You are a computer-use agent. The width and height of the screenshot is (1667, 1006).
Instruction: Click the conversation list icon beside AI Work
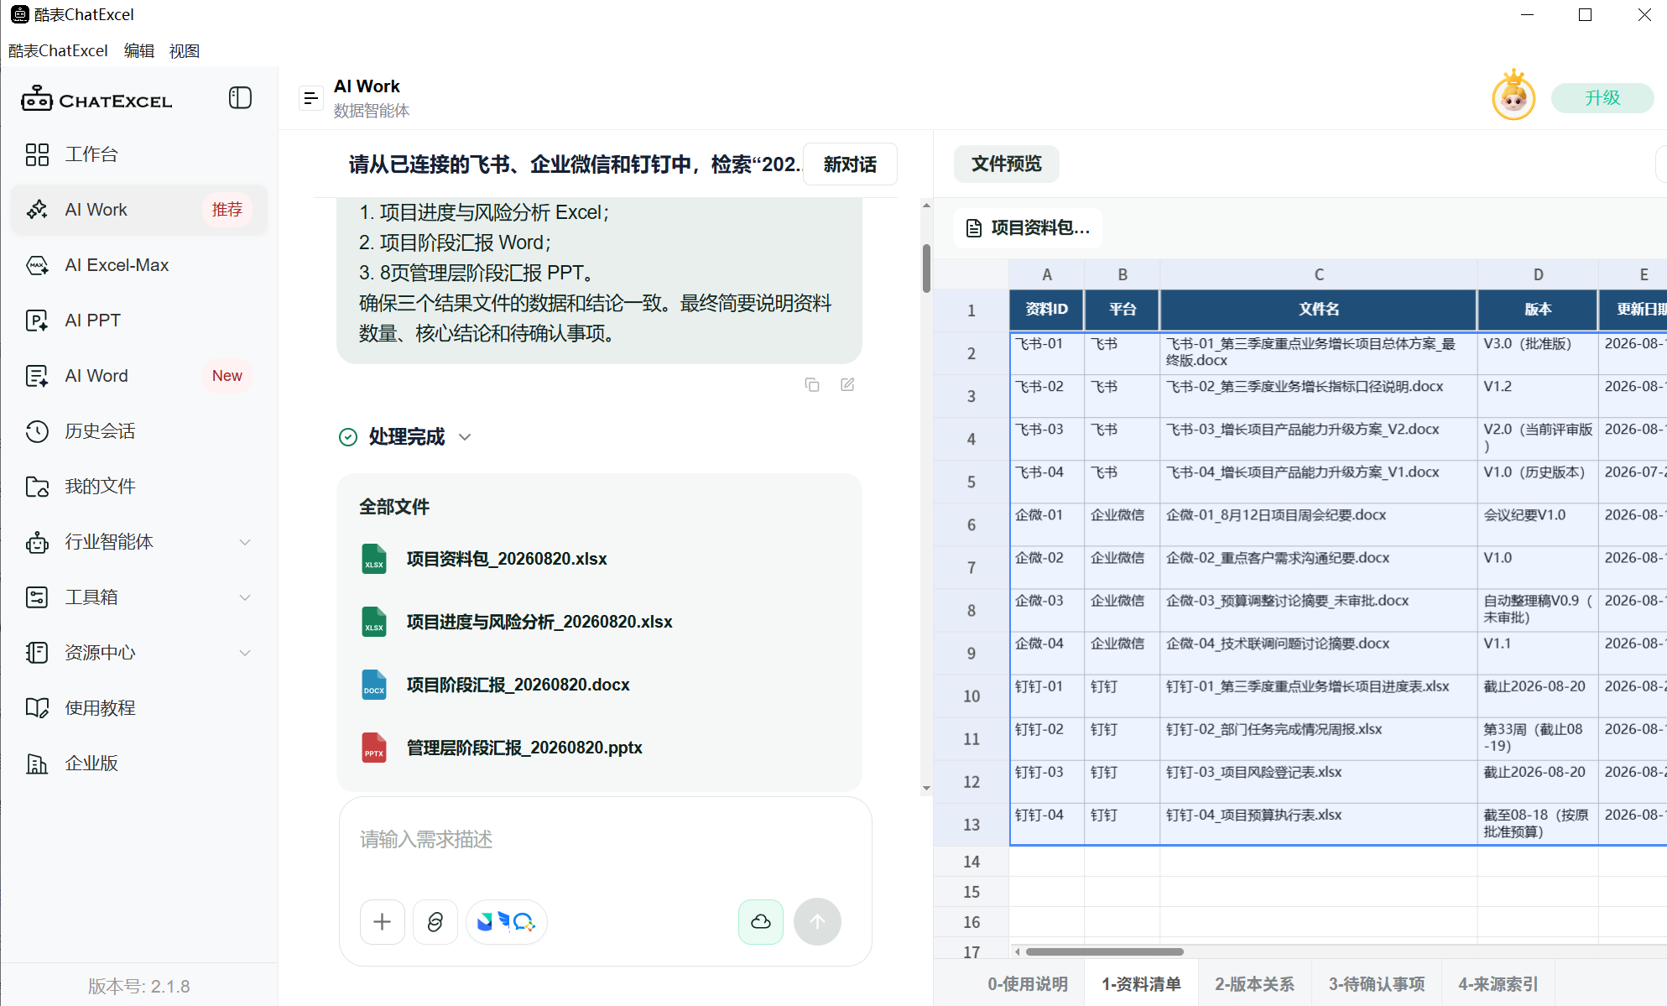point(311,98)
